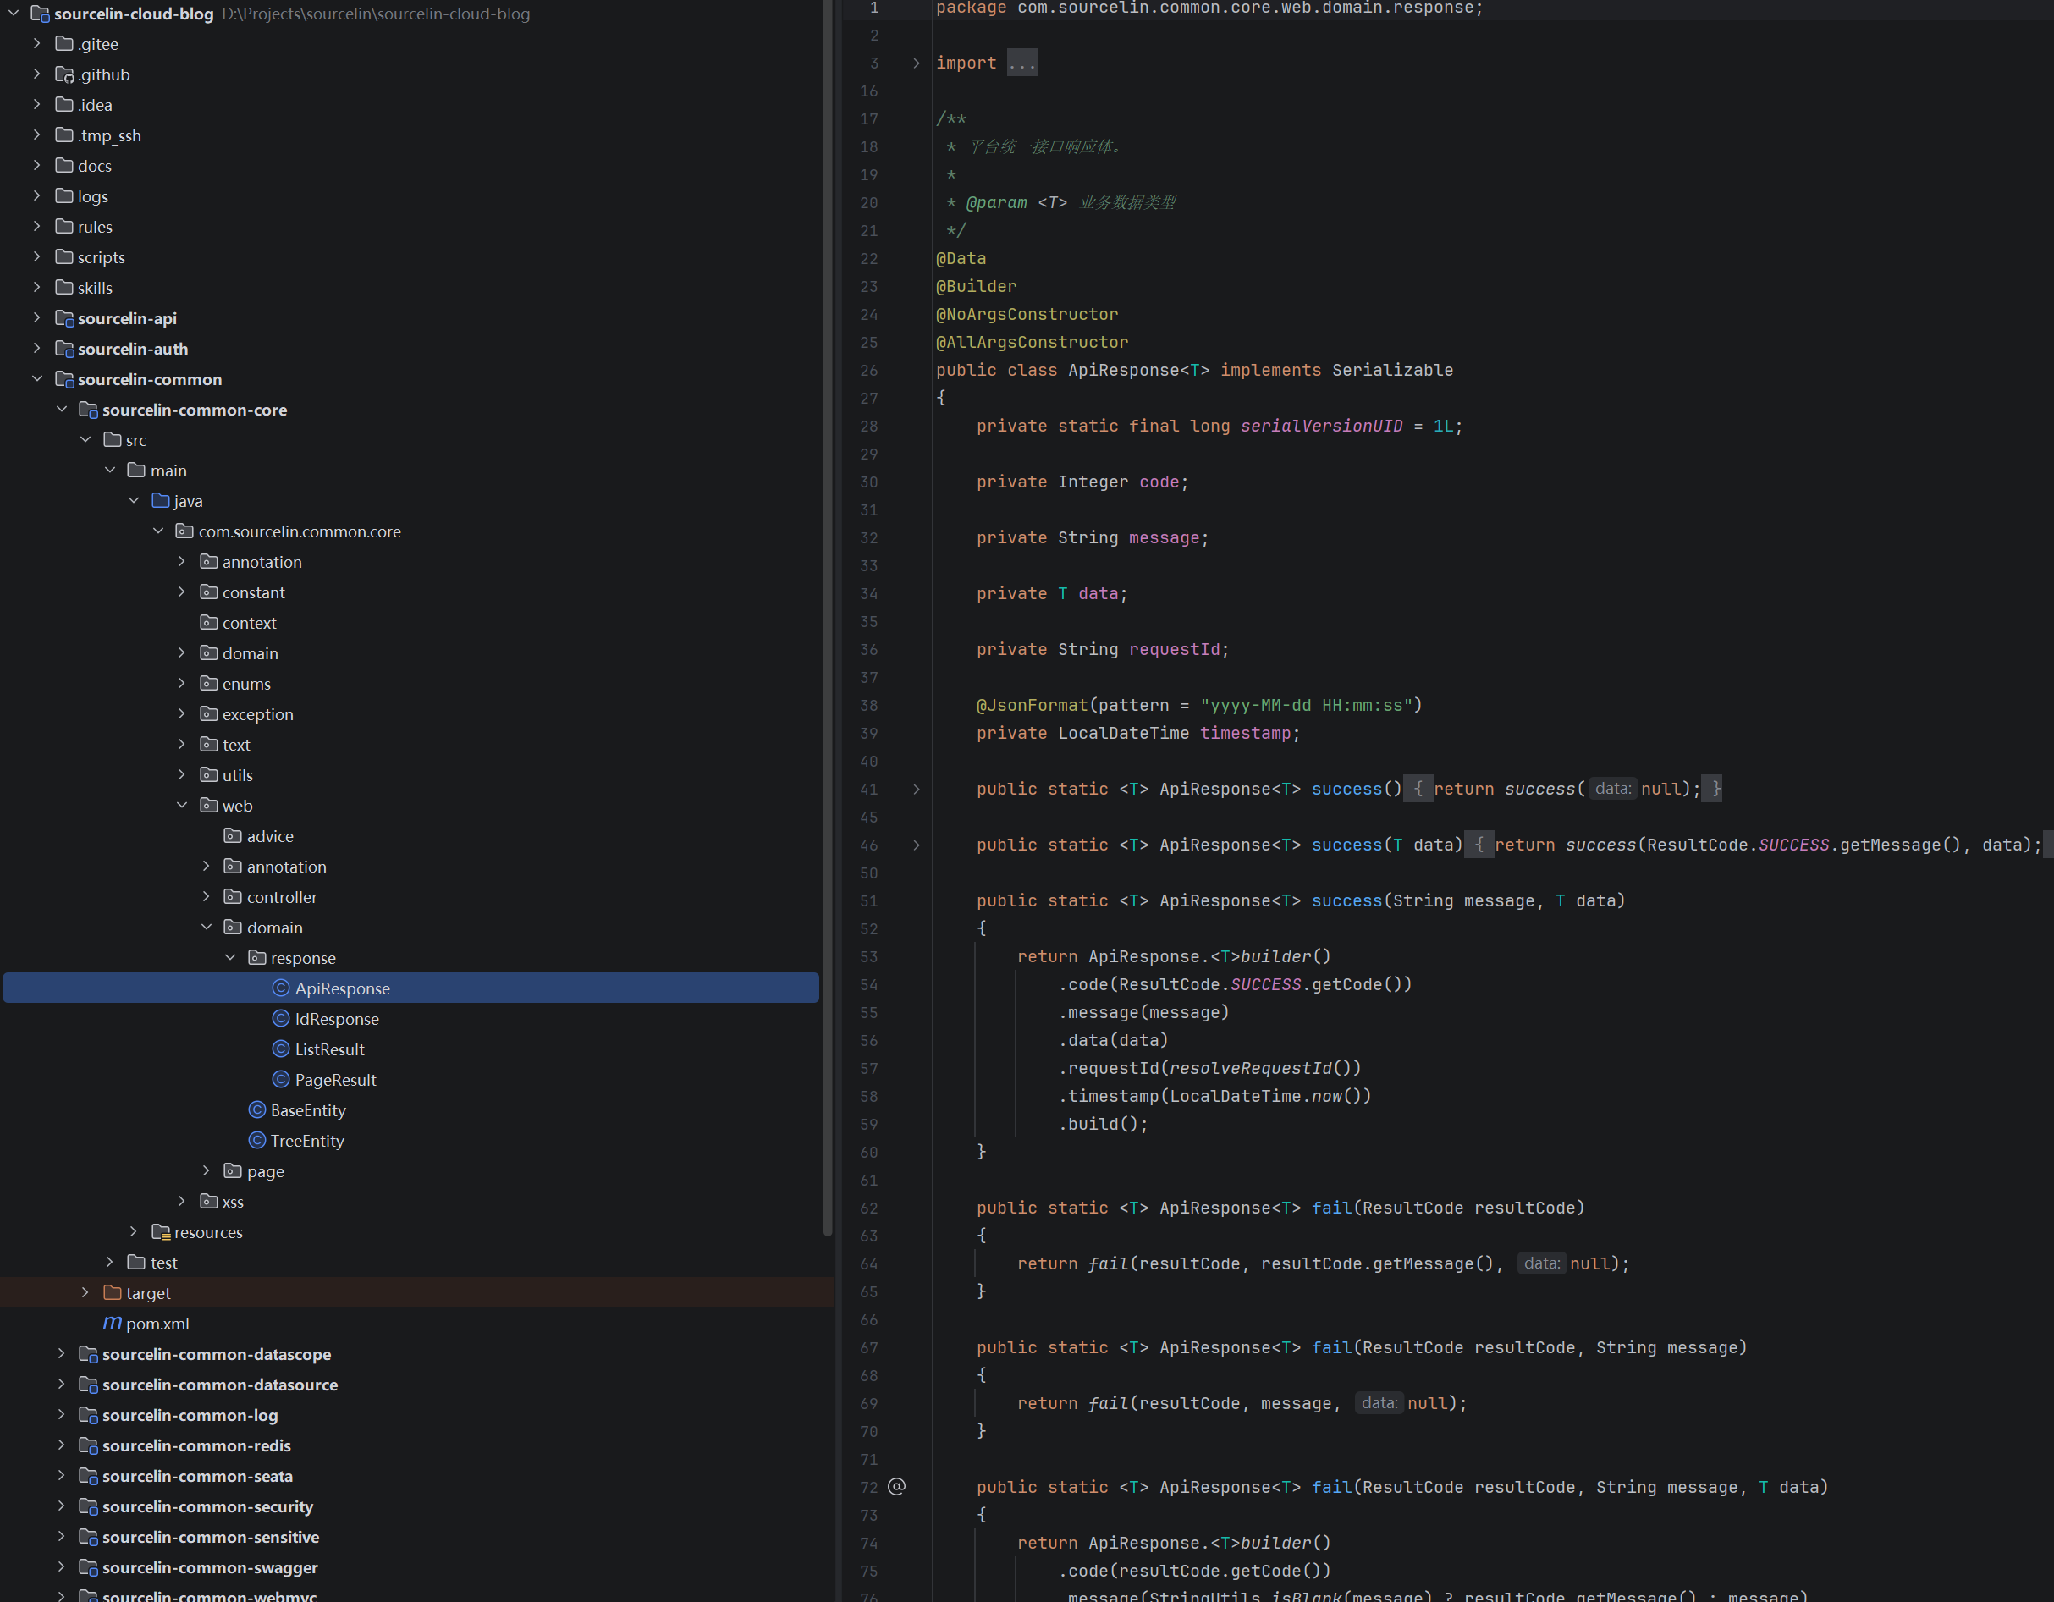Click the sourcelin-common-seata module icon

[88, 1476]
